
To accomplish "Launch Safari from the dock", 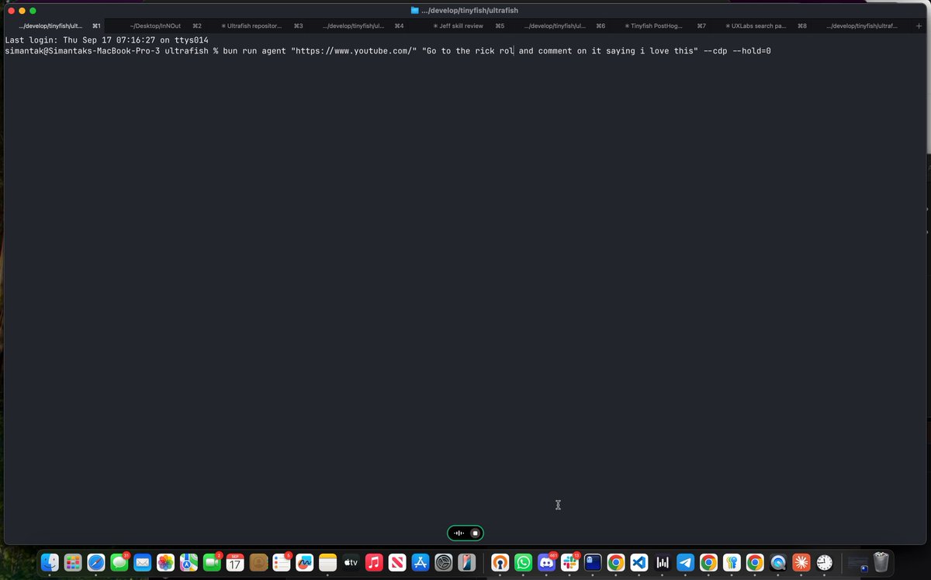I will pyautogui.click(x=96, y=562).
